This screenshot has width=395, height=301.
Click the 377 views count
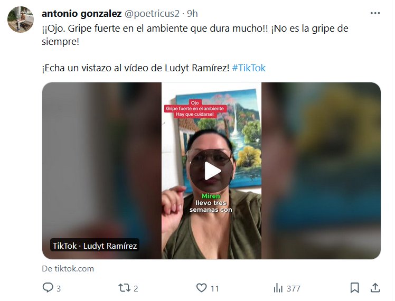(x=294, y=288)
